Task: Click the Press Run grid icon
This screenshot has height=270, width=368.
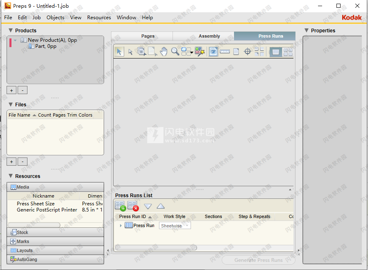Action: pos(129,225)
